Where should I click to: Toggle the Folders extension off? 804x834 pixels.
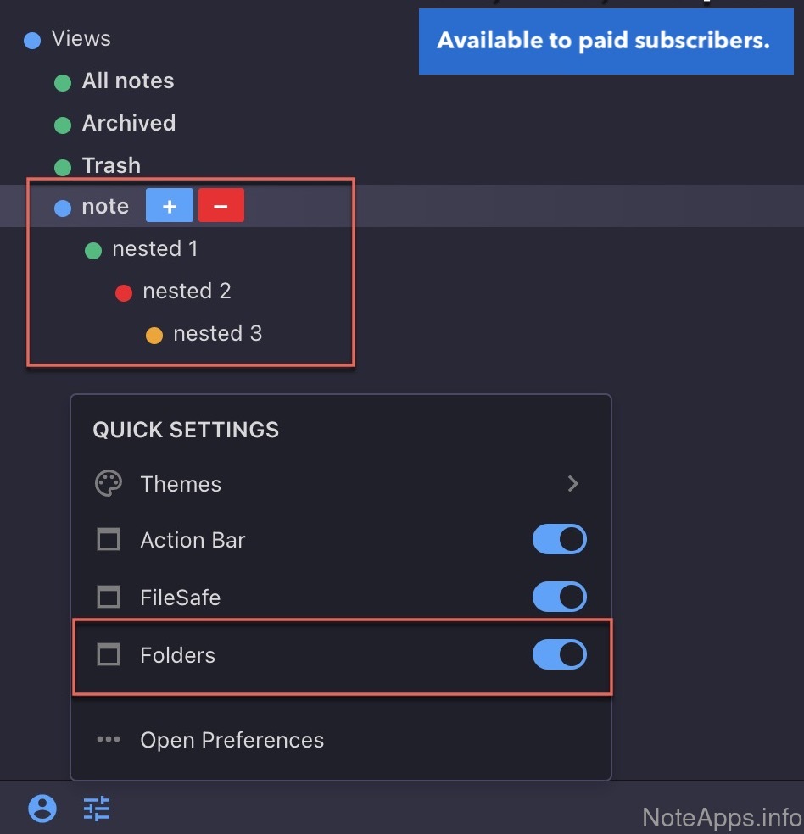(559, 655)
